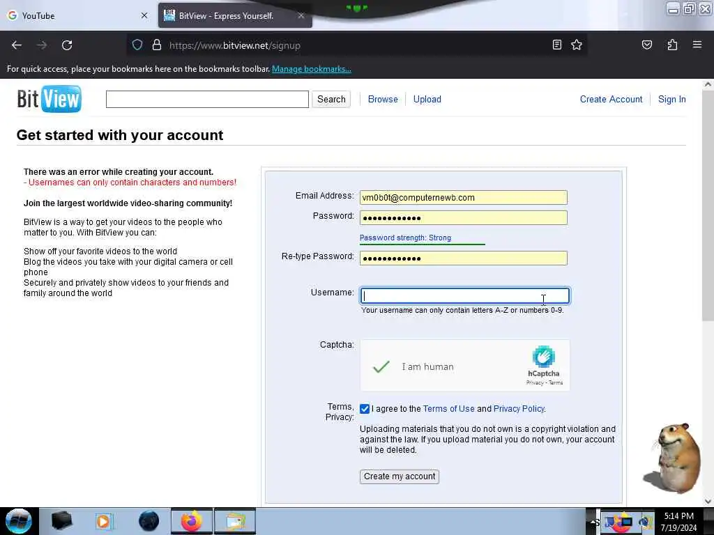714x535 pixels.
Task: Click the Search button
Action: 331,99
